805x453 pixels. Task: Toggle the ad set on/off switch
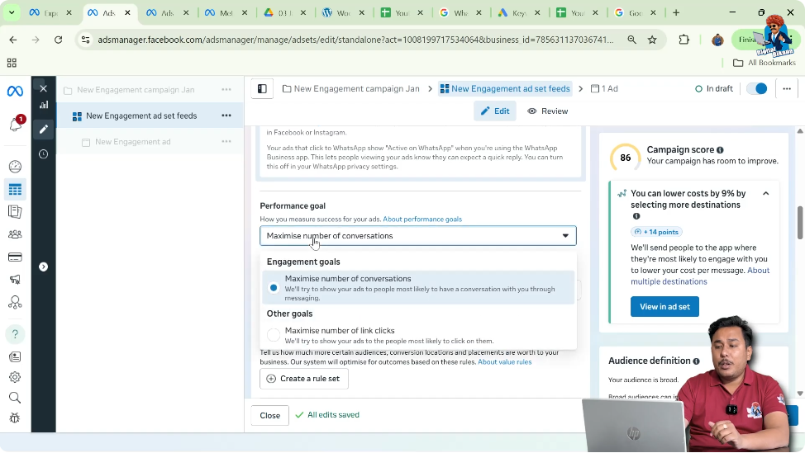click(757, 88)
